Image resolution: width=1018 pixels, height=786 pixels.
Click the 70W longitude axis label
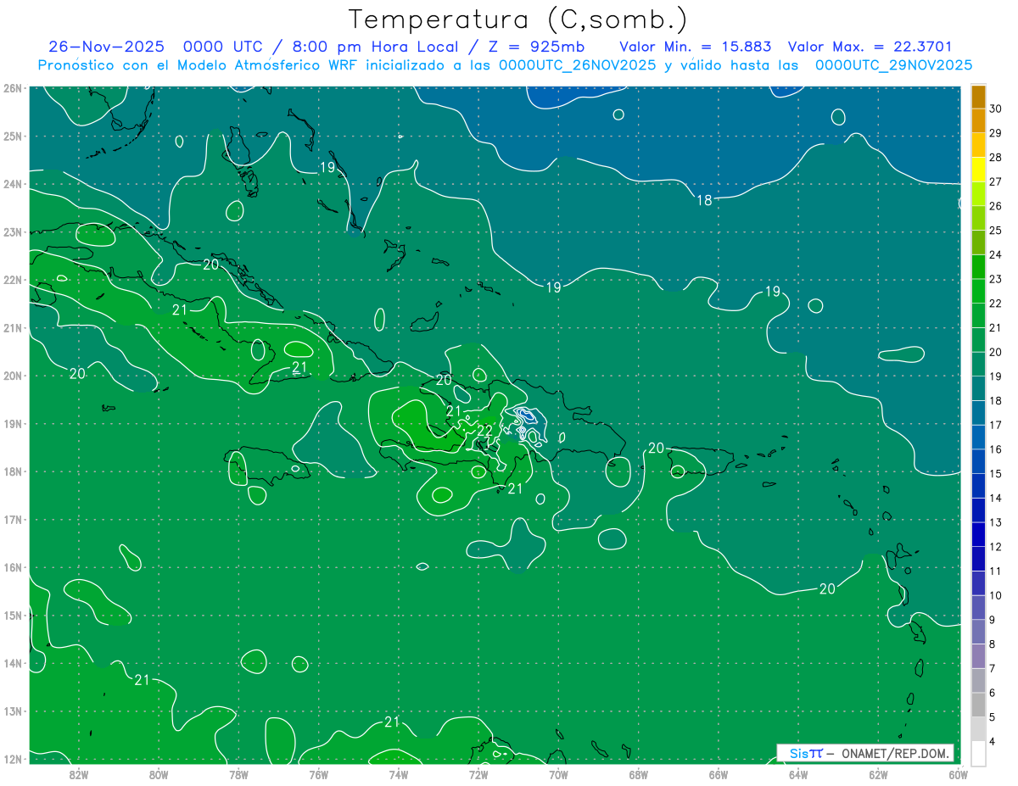pos(558,774)
